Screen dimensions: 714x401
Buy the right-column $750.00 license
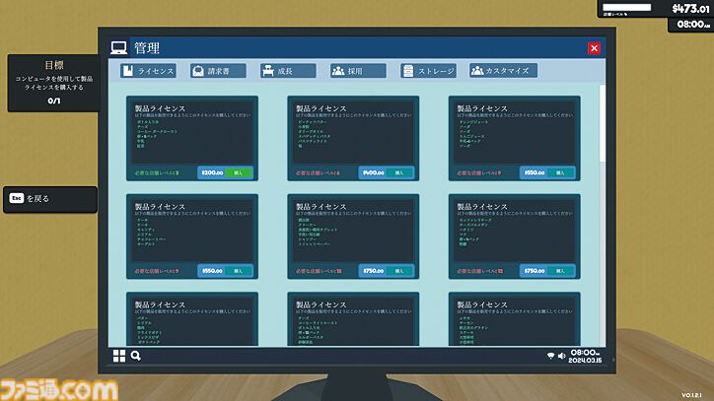[x=560, y=270]
